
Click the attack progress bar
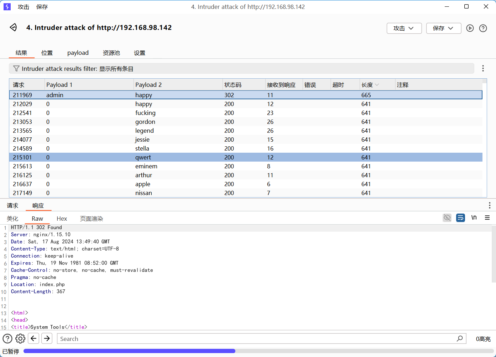(x=258, y=351)
